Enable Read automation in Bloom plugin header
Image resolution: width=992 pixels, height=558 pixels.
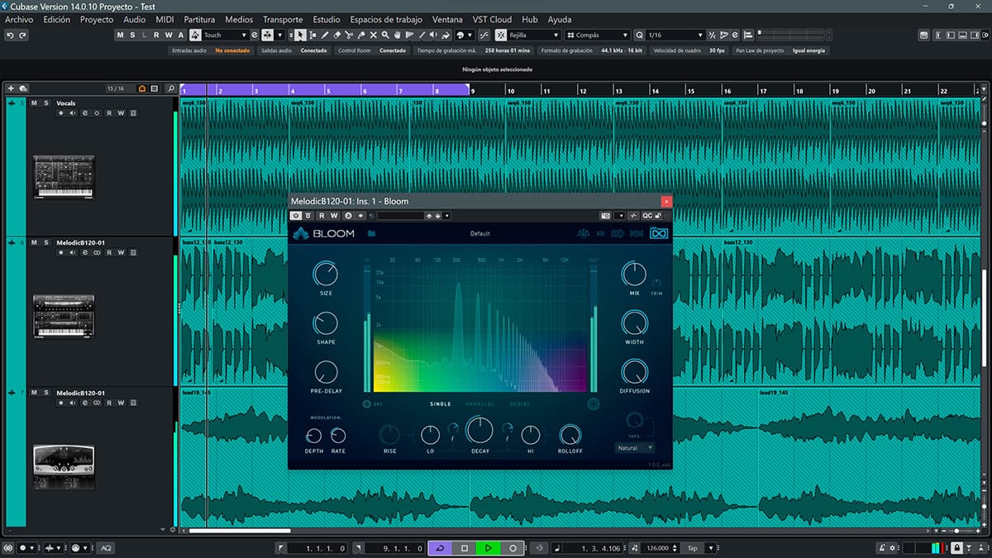322,216
